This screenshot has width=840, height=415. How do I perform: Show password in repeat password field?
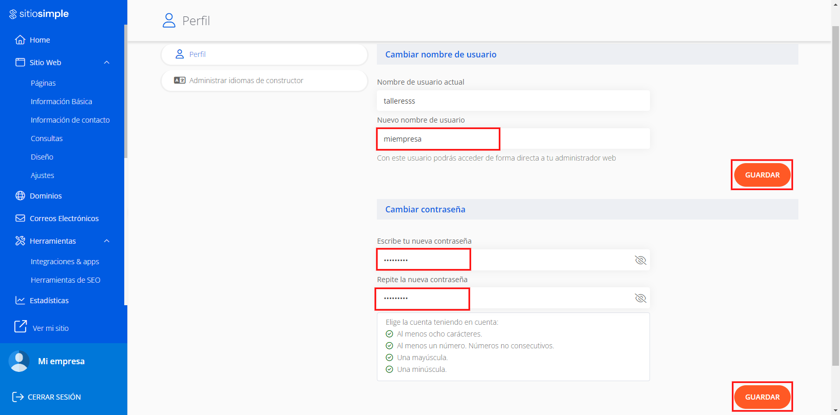(640, 298)
